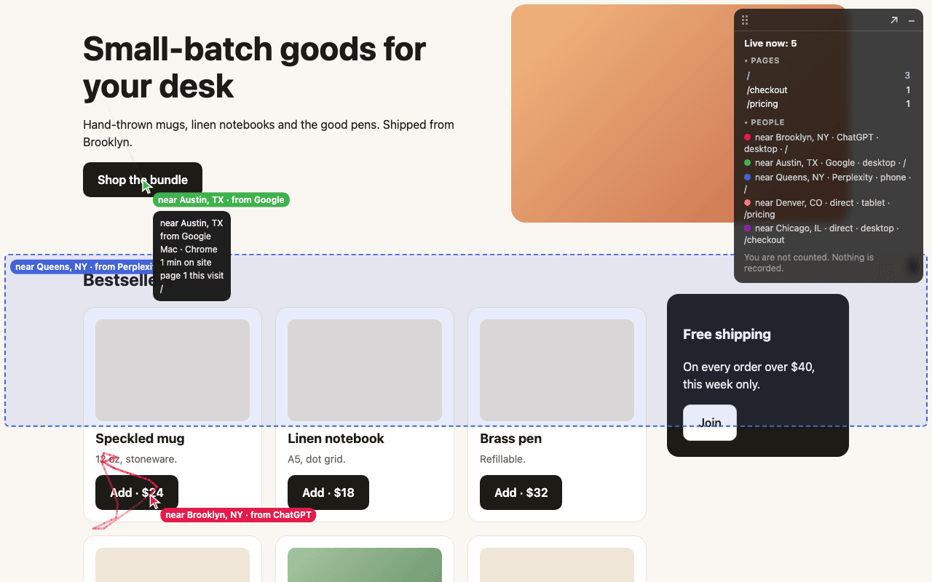Click the blue dot for Queens visitor
The image size is (932, 582).
coord(747,178)
